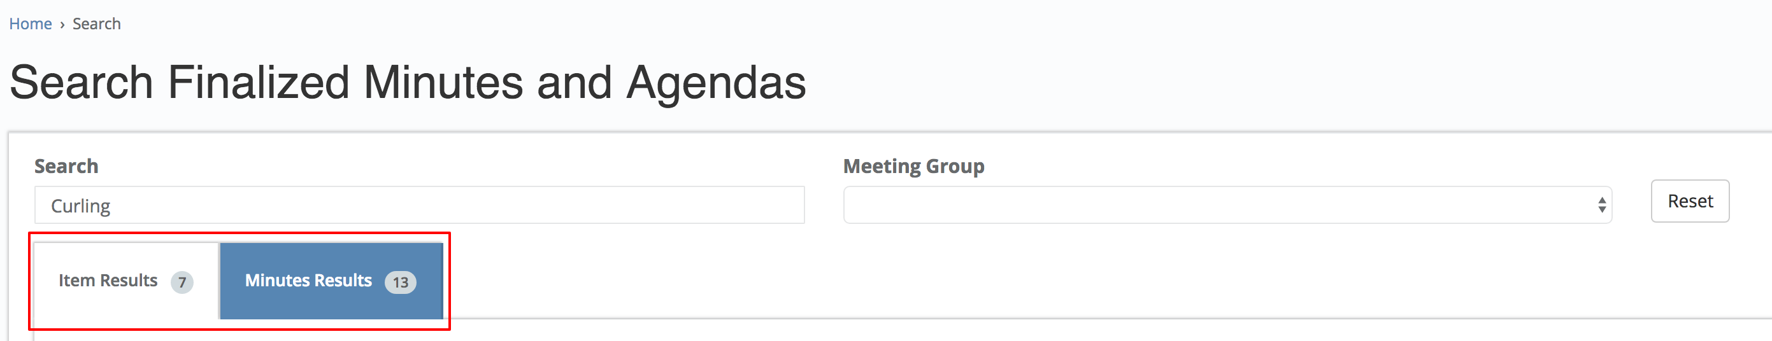Click the Meeting Group label
Viewport: 1772px width, 341px height.
913,167
